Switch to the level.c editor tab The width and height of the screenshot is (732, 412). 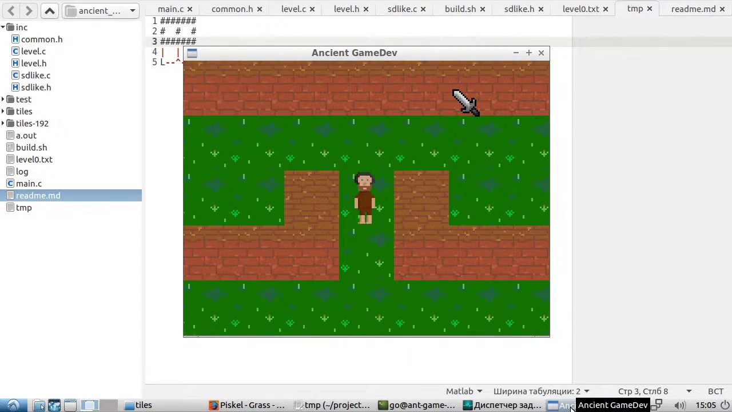[293, 9]
